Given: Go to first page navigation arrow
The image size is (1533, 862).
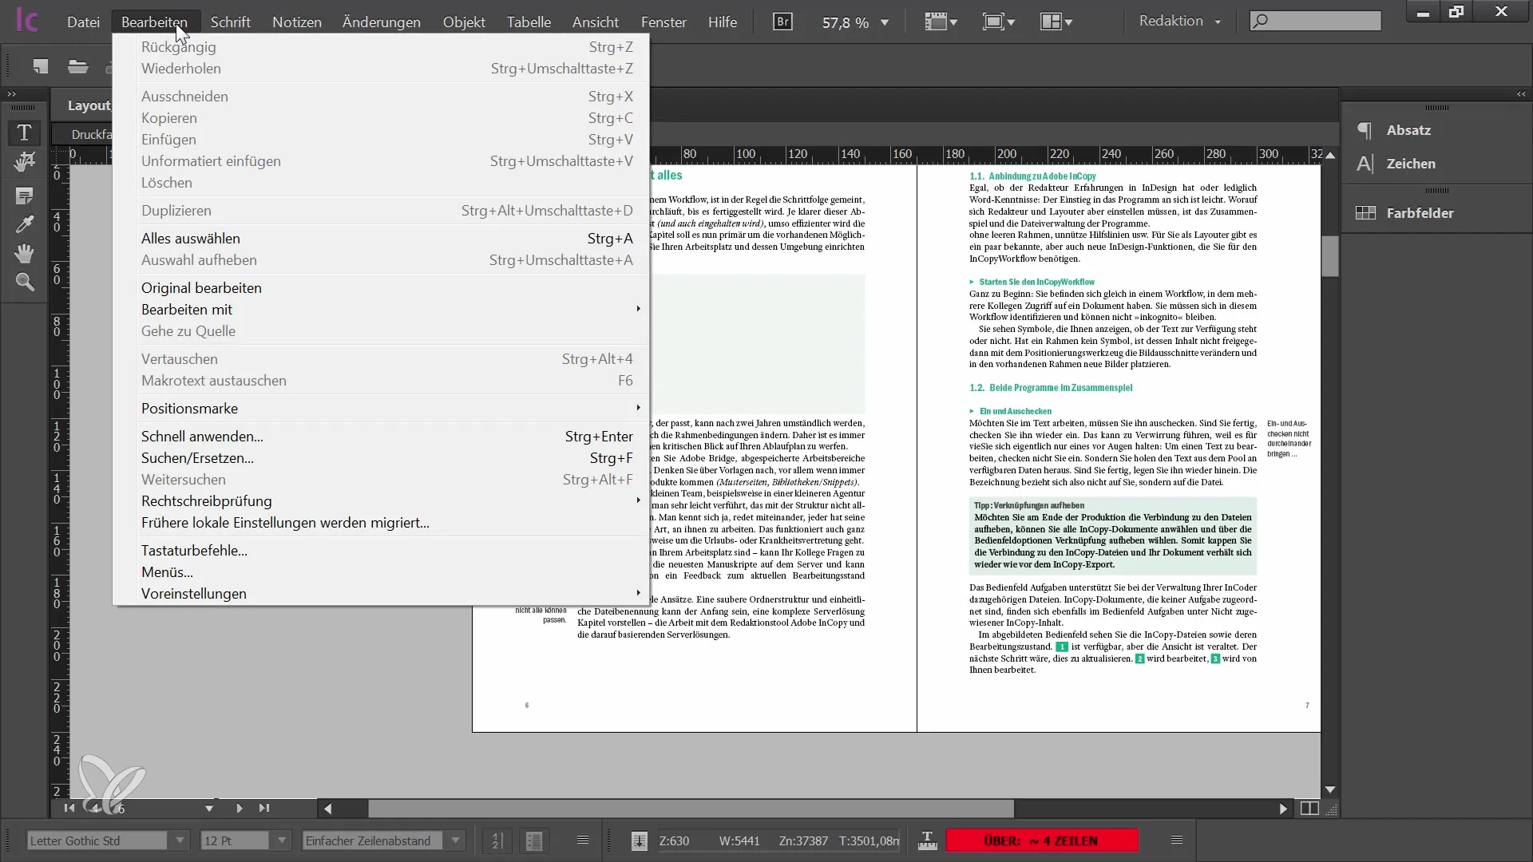Looking at the screenshot, I should pos(69,809).
